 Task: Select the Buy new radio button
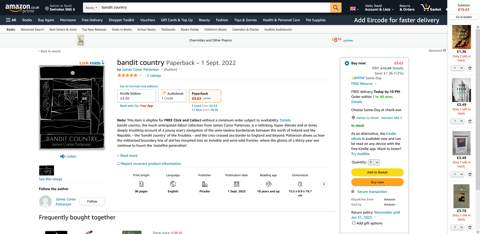347,63
